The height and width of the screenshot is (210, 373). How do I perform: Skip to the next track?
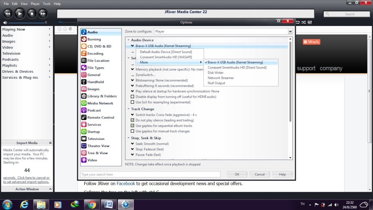click(43, 13)
